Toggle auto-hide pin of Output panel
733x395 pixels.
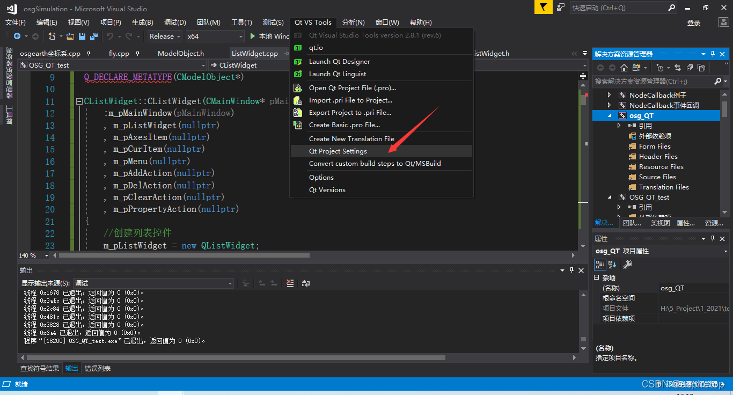[571, 270]
